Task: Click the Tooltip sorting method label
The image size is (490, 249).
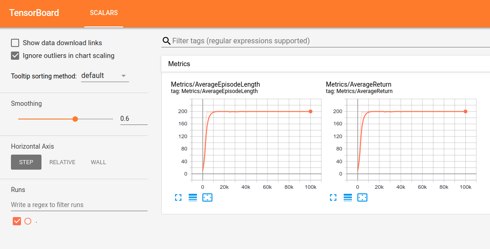Action: coord(44,76)
